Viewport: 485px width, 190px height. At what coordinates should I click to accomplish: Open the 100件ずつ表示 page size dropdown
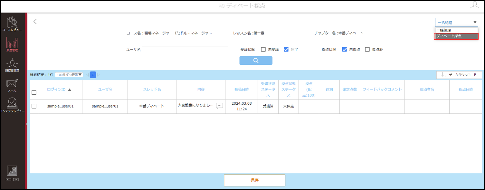click(69, 75)
